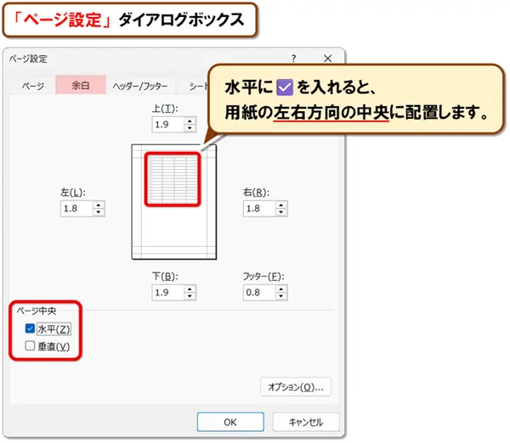510x443 pixels.
Task: Switch to the ページ tab
Action: click(x=33, y=86)
